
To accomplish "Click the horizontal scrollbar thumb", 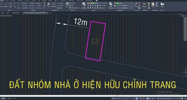I will 118,96.
